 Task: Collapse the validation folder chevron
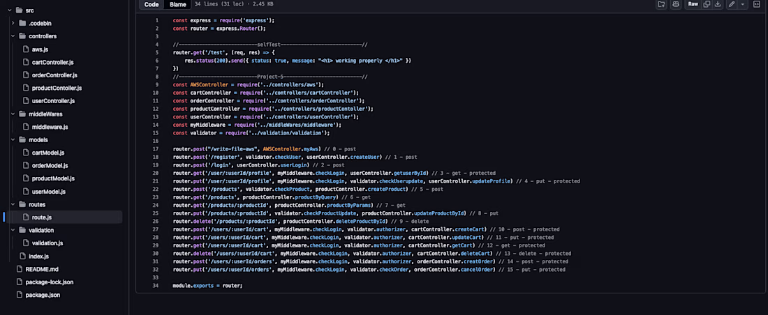click(x=13, y=230)
